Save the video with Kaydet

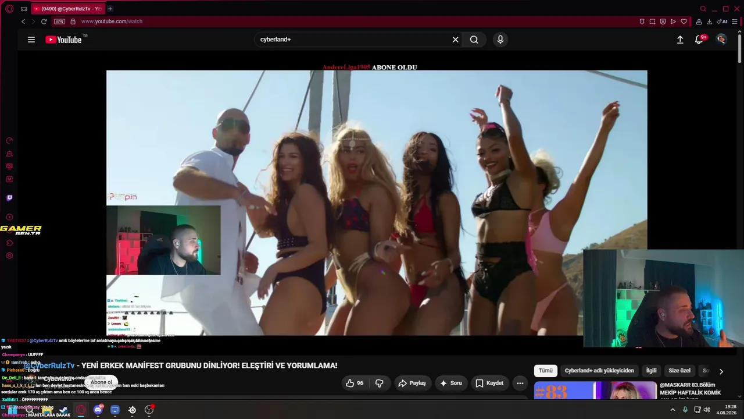[x=489, y=383]
